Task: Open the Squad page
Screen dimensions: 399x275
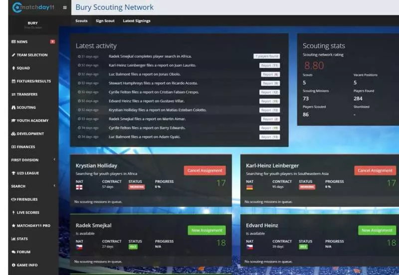Action: (x=23, y=68)
